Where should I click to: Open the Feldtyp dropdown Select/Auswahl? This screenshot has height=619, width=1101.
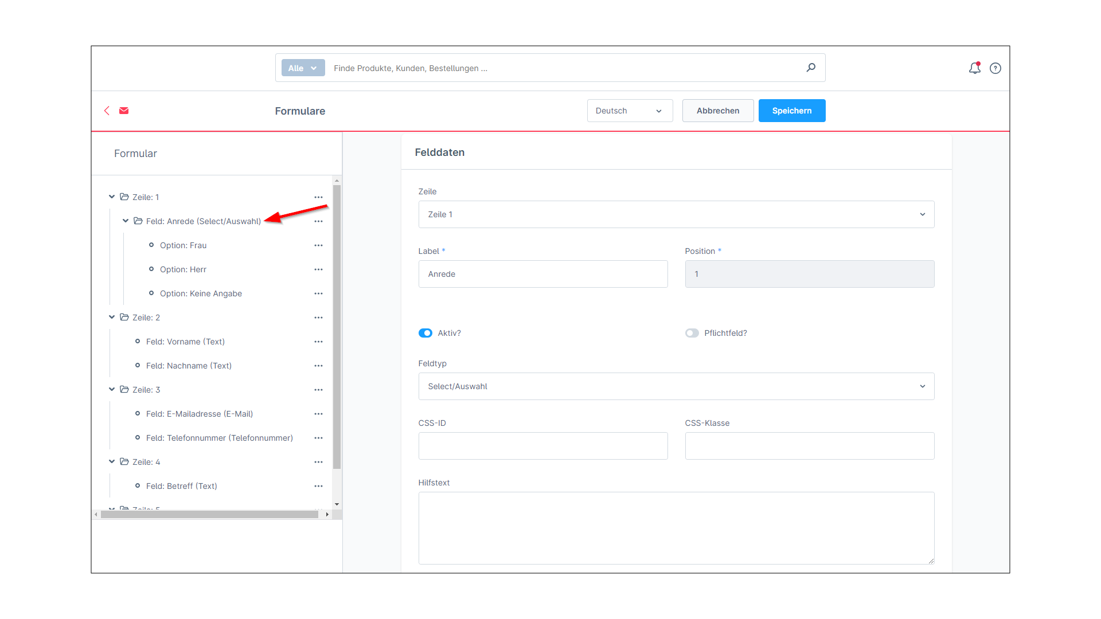[676, 386]
